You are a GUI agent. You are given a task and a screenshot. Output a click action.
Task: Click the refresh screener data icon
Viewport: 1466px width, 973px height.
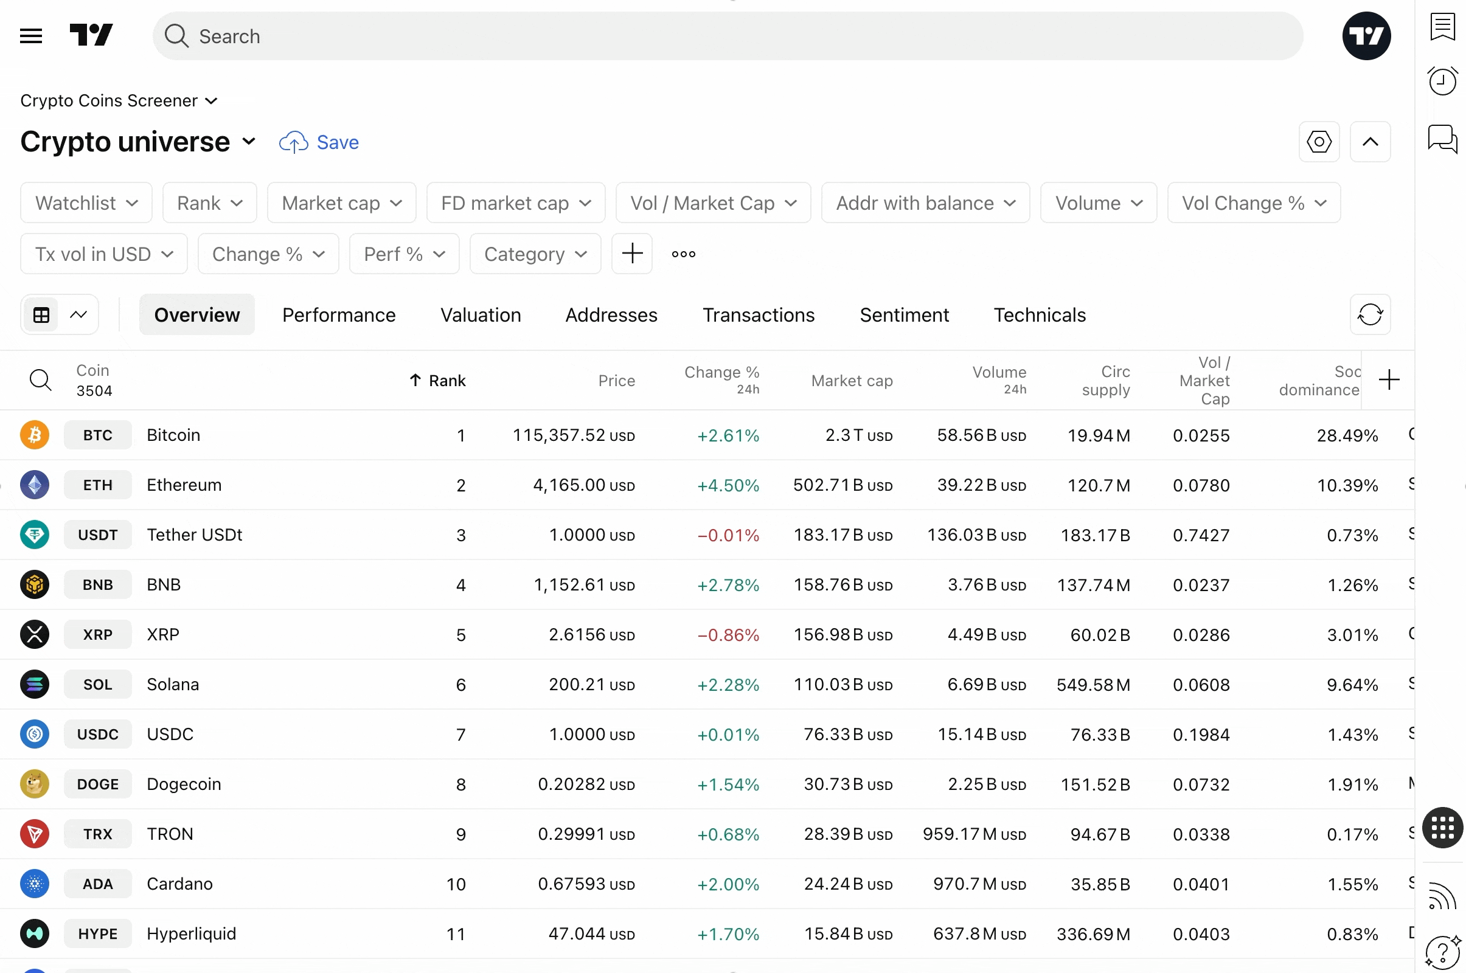point(1370,314)
